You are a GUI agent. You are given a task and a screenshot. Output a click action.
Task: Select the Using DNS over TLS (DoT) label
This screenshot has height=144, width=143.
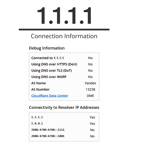click(x=52, y=71)
